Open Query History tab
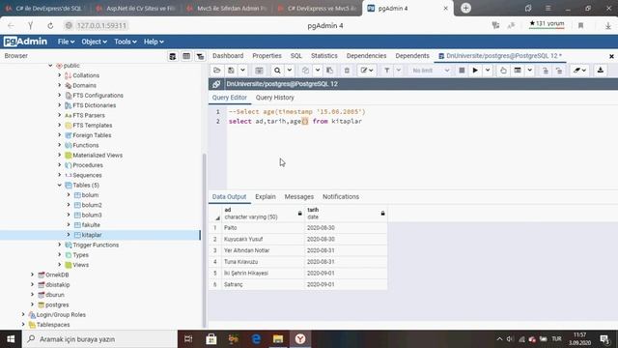Image resolution: width=618 pixels, height=348 pixels. (274, 98)
